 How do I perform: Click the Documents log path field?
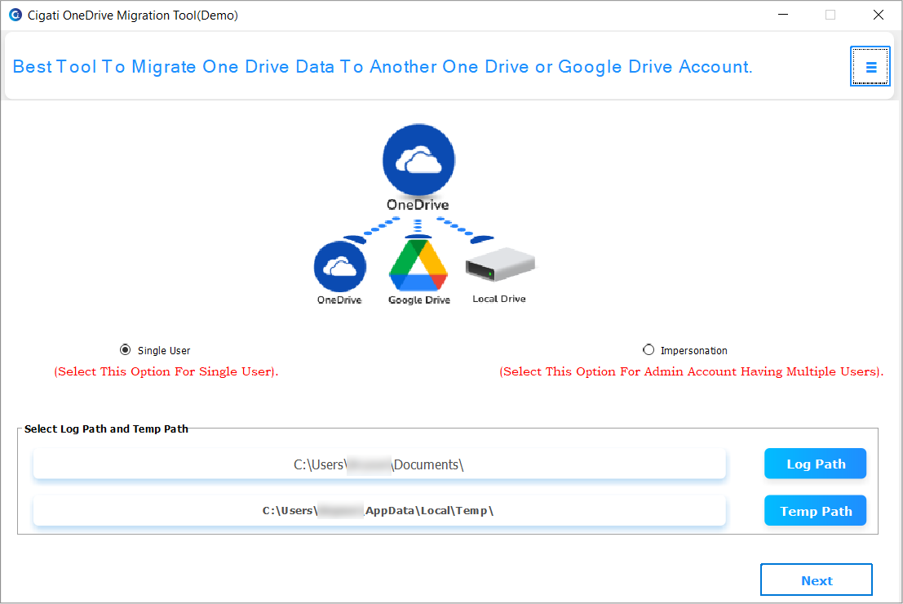[x=379, y=464]
